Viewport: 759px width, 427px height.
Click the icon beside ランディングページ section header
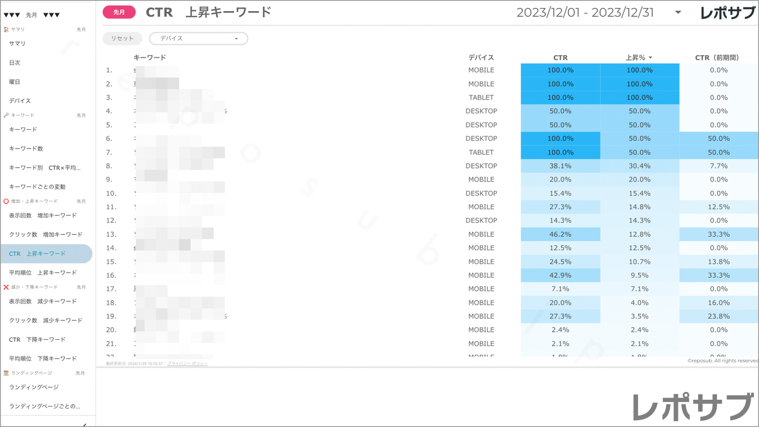click(x=6, y=373)
